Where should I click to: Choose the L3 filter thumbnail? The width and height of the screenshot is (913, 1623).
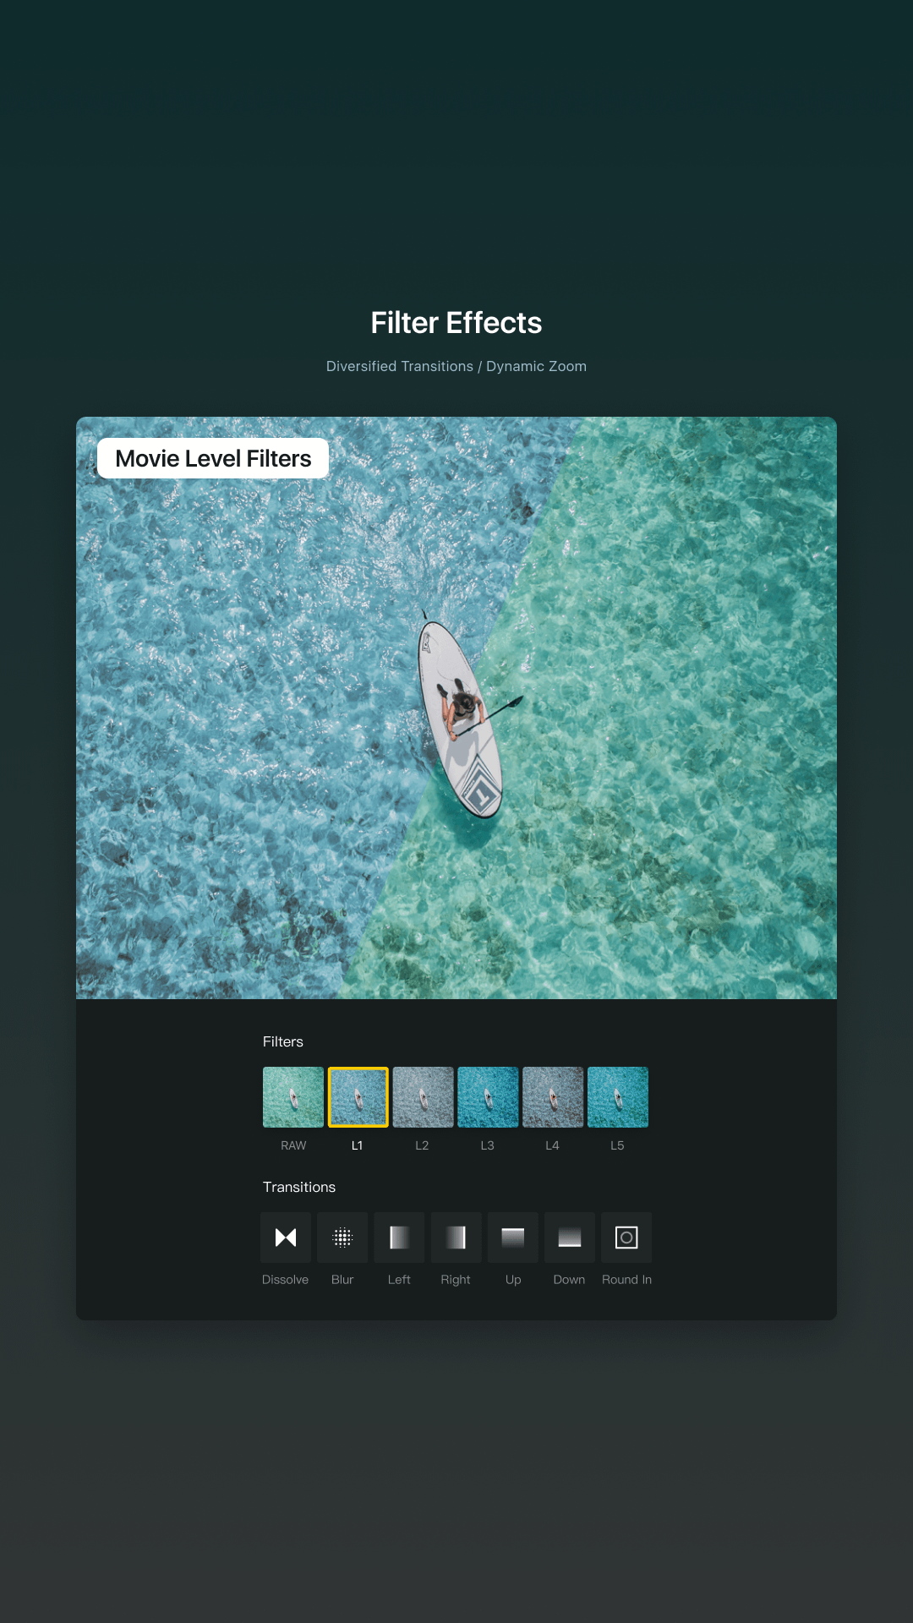(488, 1097)
